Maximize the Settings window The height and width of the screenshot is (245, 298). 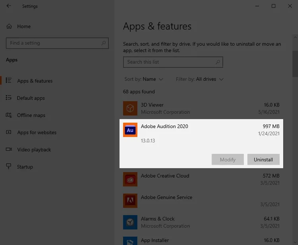coord(273,6)
